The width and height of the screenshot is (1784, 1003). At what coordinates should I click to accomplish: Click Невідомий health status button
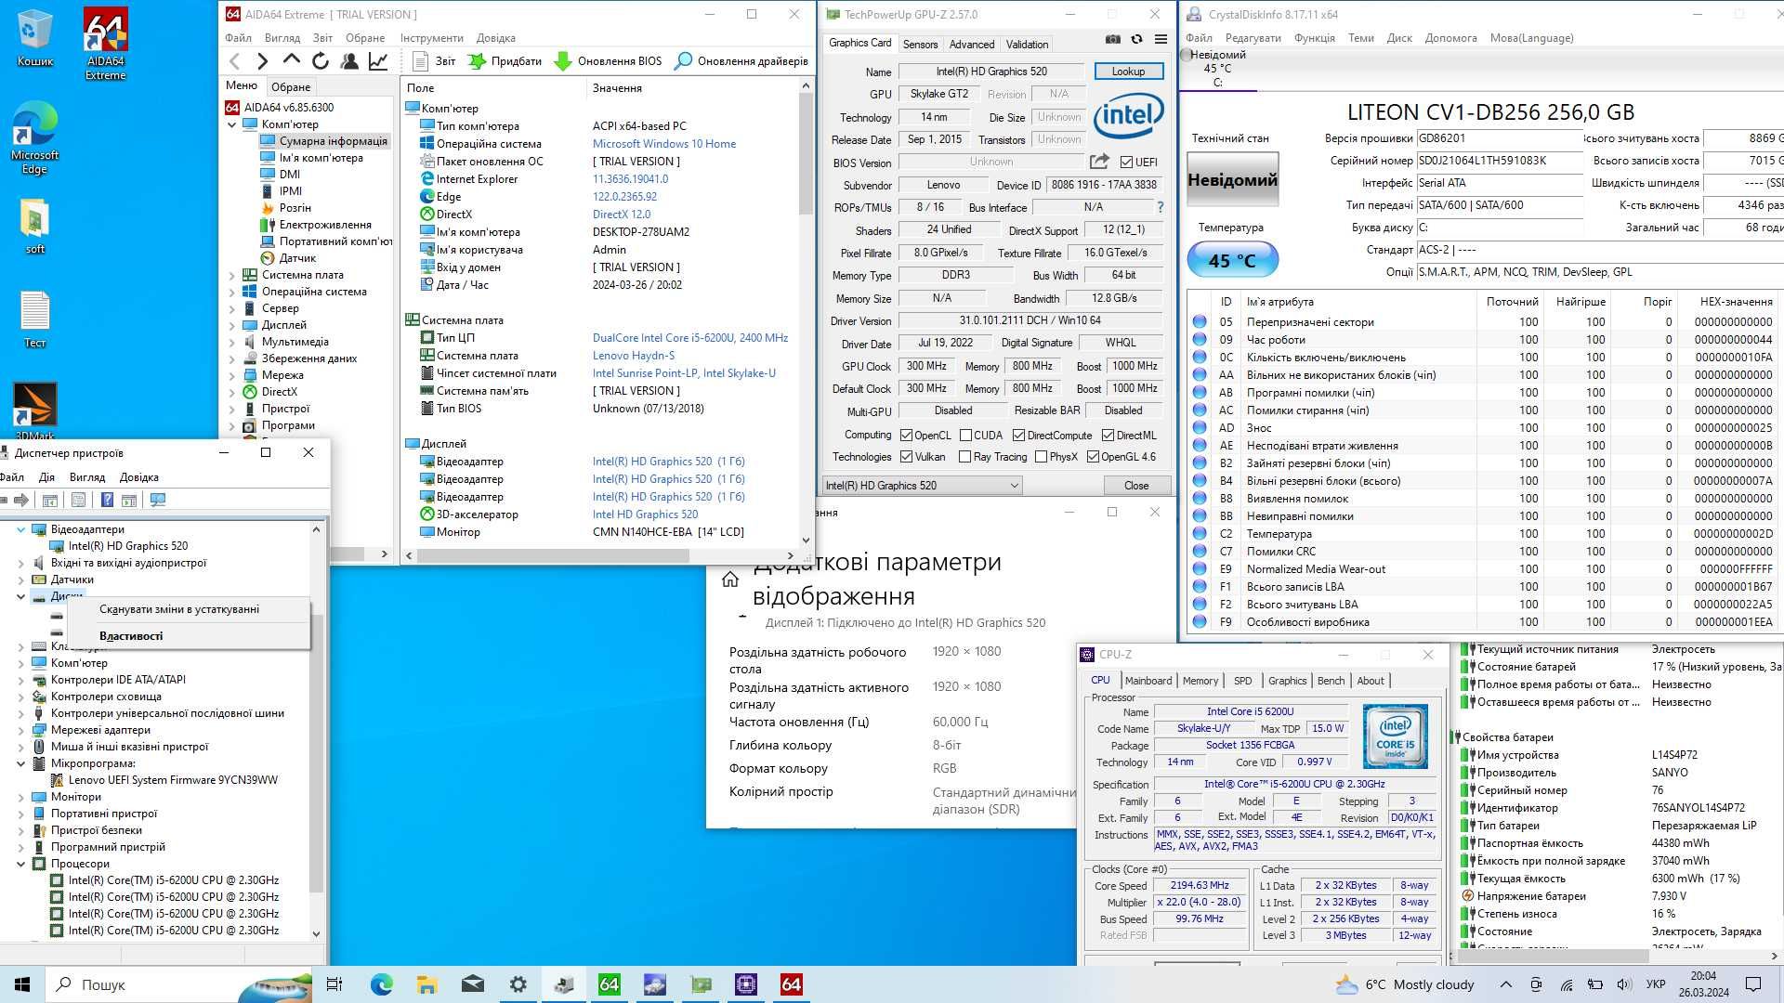tap(1232, 180)
